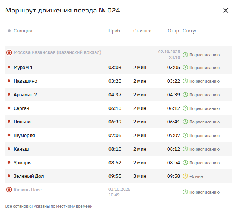Click the route dot next to Пильна
The height and width of the screenshot is (213, 235).
point(9,122)
